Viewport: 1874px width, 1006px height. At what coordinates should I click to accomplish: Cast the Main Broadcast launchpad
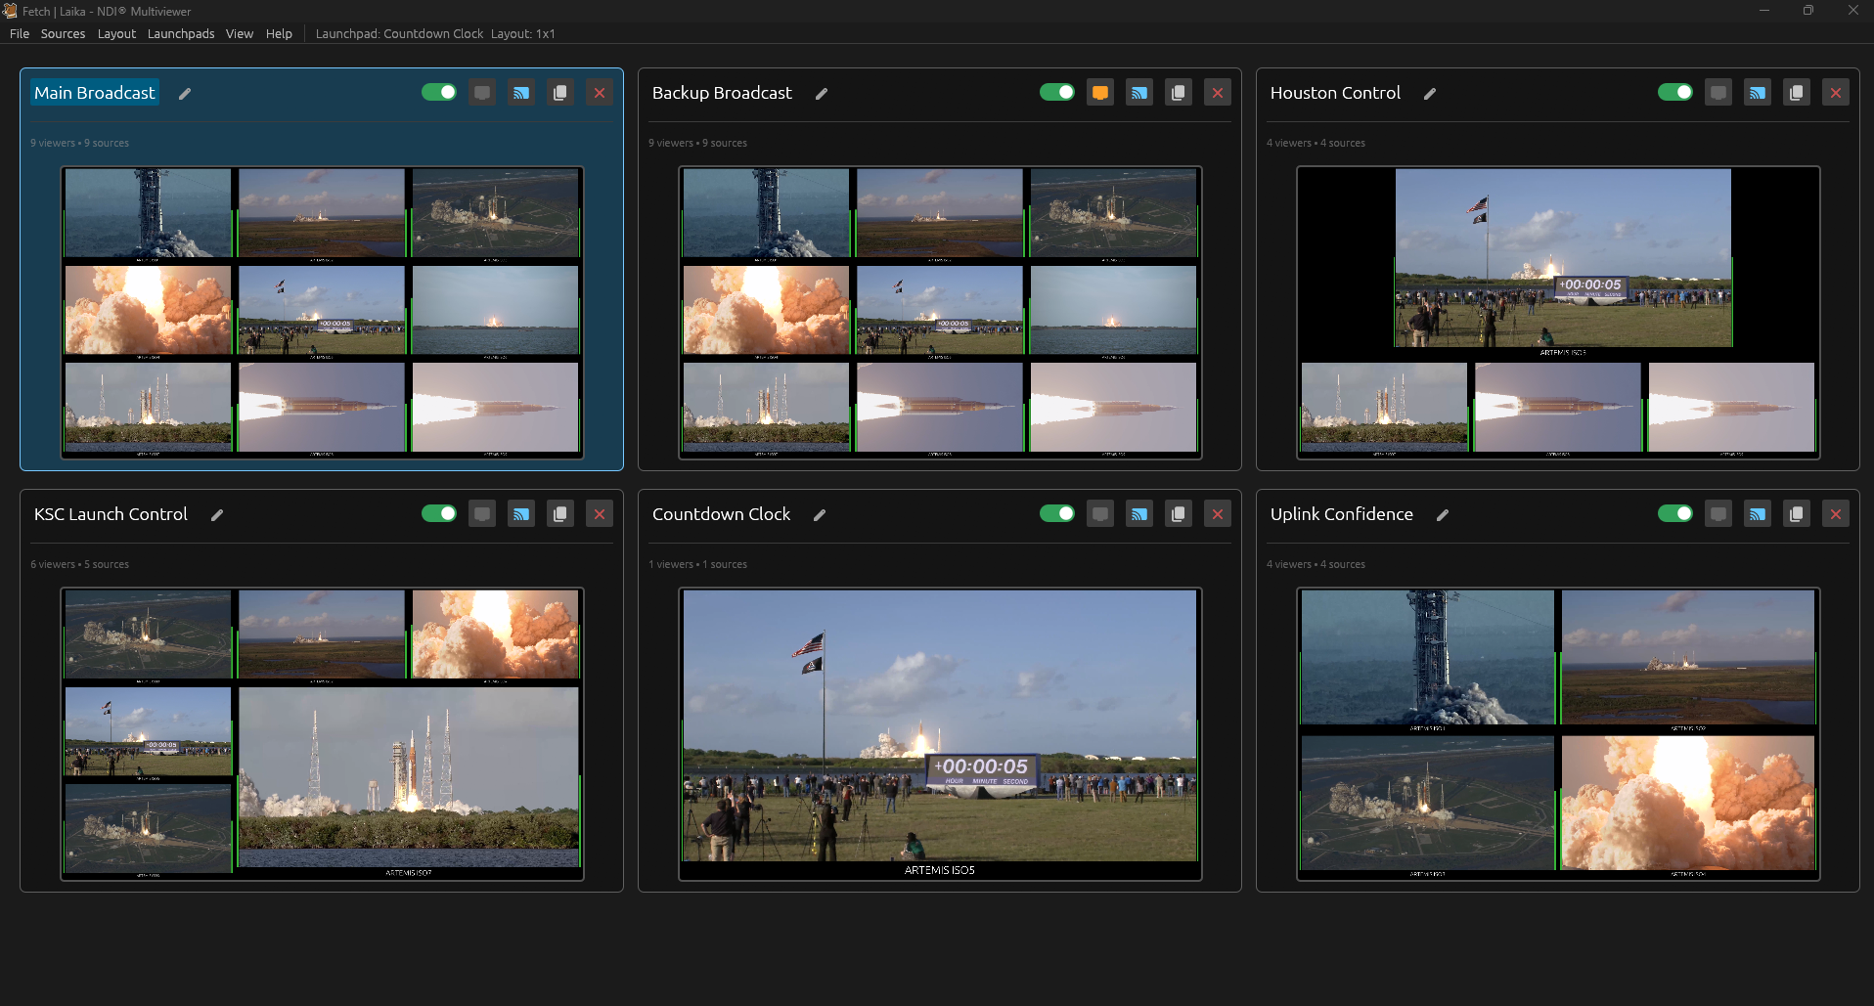coord(520,92)
